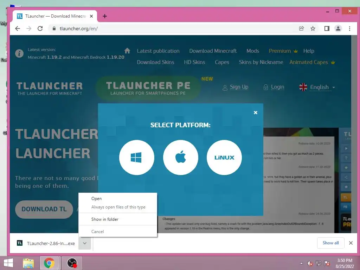Click the TLauncher-2.86 exe download item

46,243
